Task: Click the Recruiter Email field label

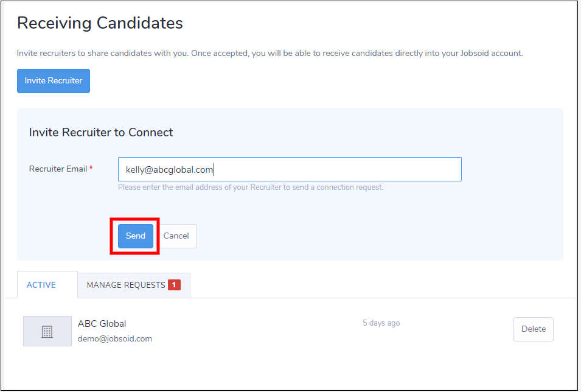Action: coord(58,169)
